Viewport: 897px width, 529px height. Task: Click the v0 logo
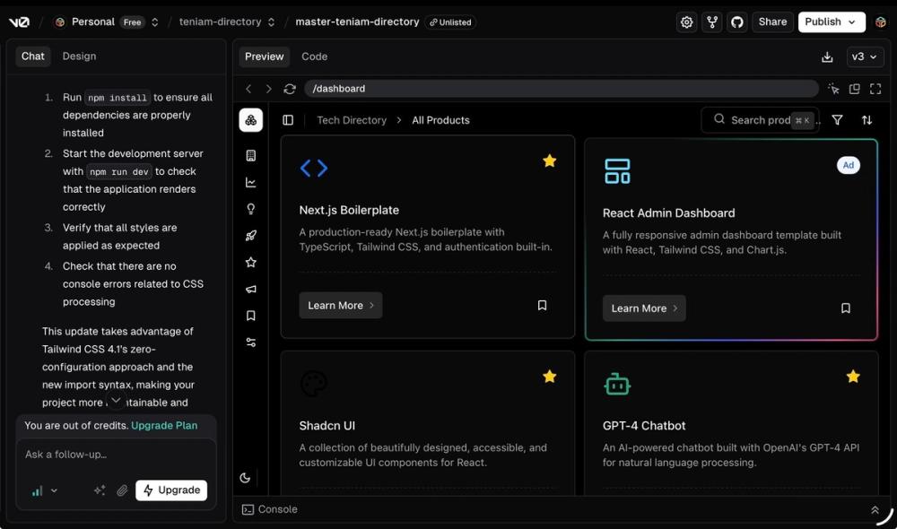pos(19,22)
